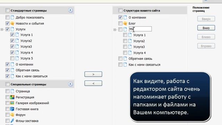Click page icon of О компании in site structure

point(125,17)
